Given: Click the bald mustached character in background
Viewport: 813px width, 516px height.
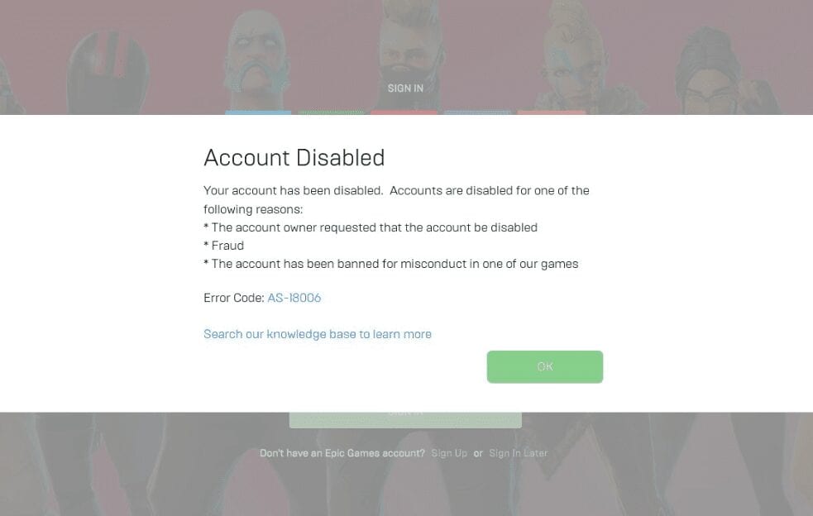Looking at the screenshot, I should click(x=256, y=60).
